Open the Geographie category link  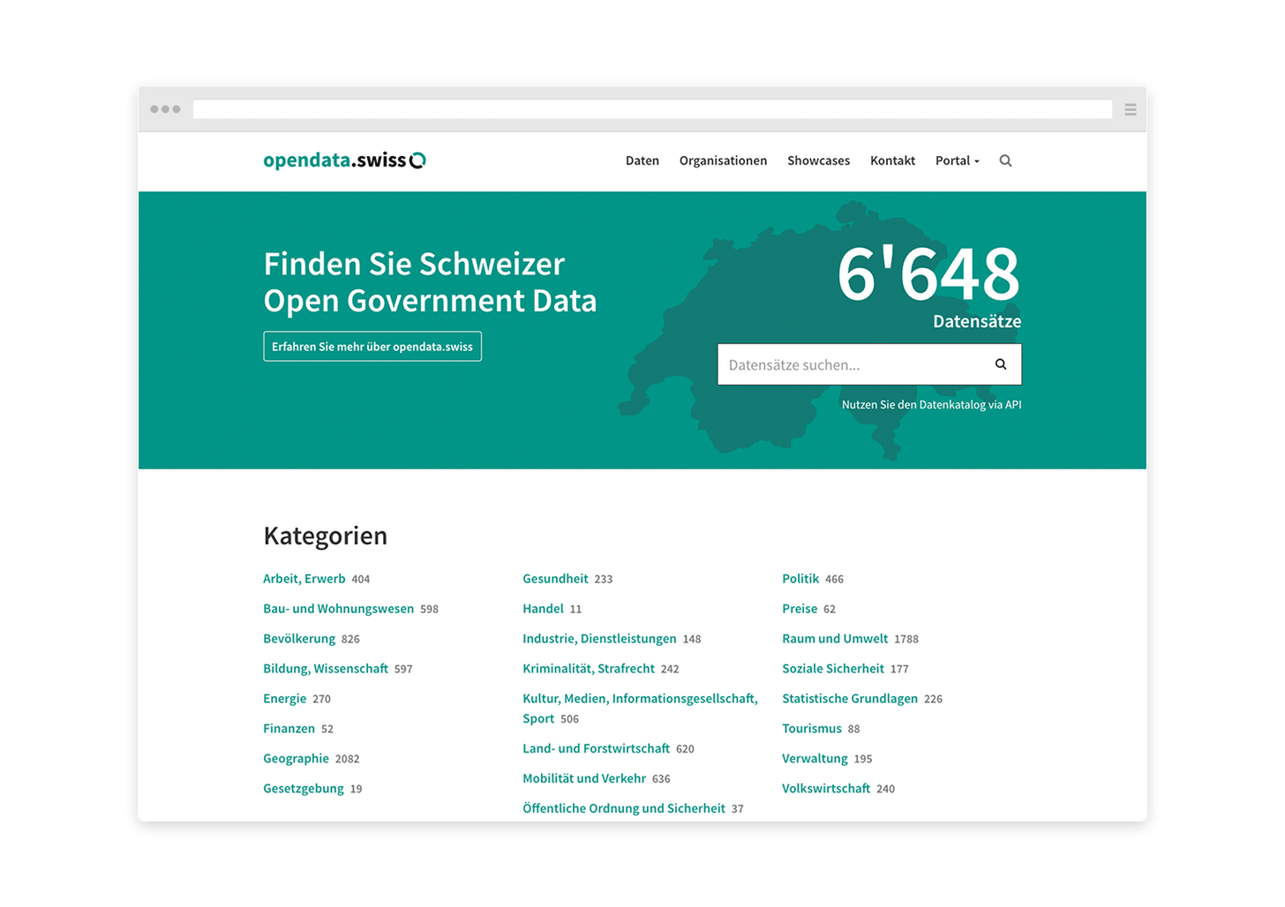[296, 759]
